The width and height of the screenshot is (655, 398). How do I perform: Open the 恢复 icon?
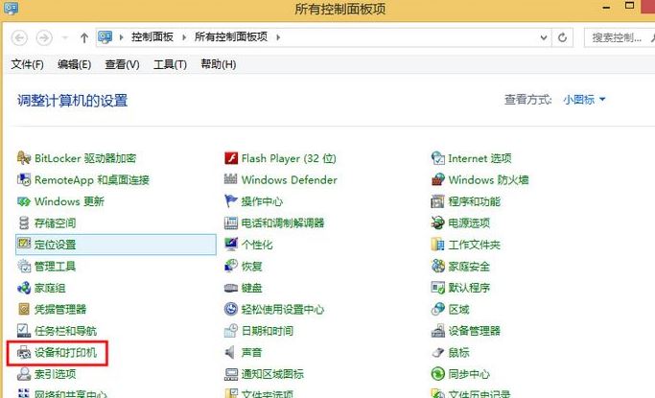[x=231, y=266]
